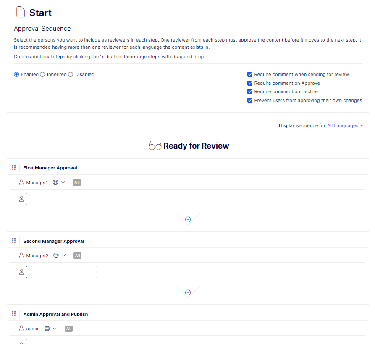
Task: Select the Disabled radio button
Action: (71, 74)
